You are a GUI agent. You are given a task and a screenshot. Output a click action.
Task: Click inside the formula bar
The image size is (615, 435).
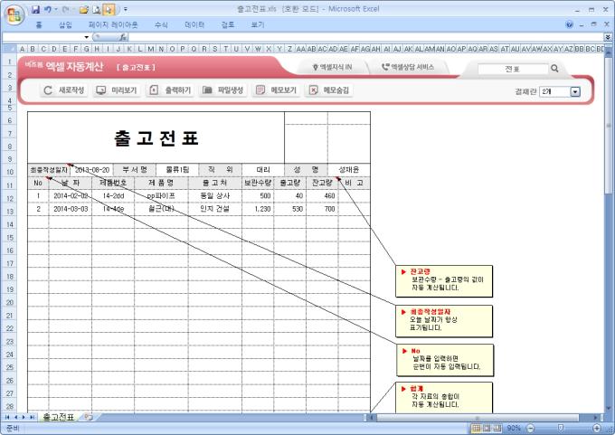click(x=365, y=37)
